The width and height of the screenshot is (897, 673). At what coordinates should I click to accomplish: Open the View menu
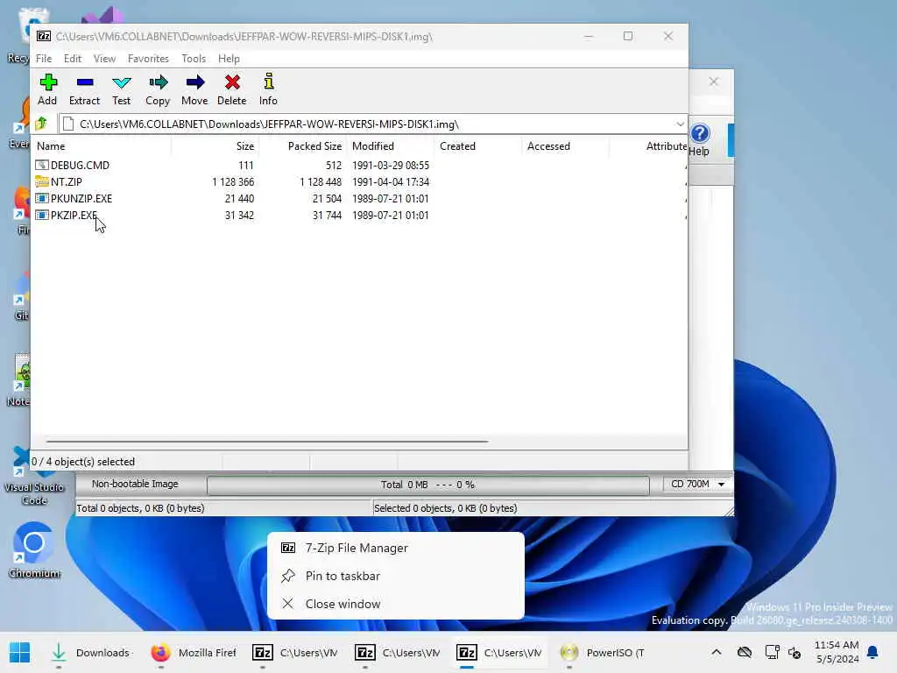pyautogui.click(x=104, y=59)
